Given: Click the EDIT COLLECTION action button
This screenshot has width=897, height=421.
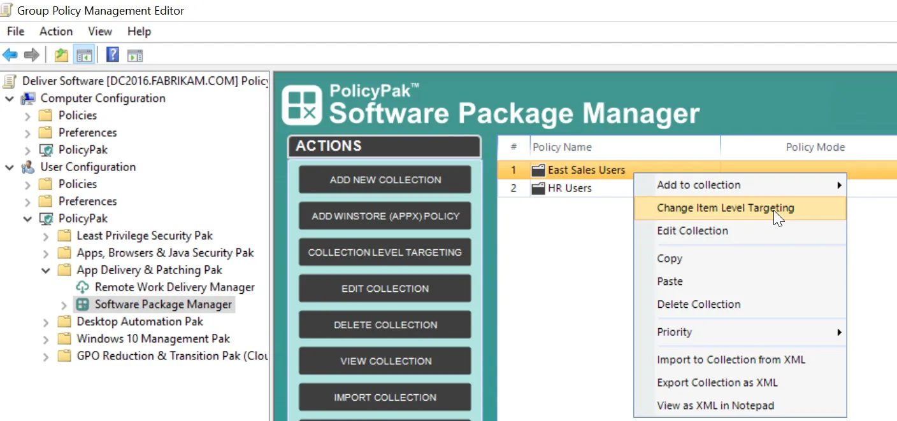Looking at the screenshot, I should 385,289.
